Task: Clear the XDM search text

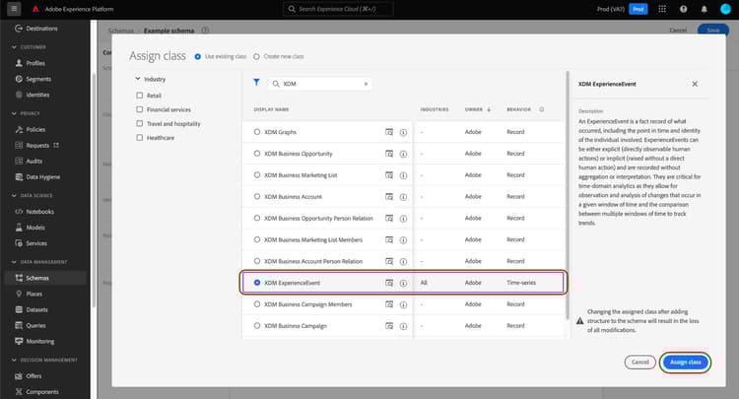Action: (x=367, y=85)
